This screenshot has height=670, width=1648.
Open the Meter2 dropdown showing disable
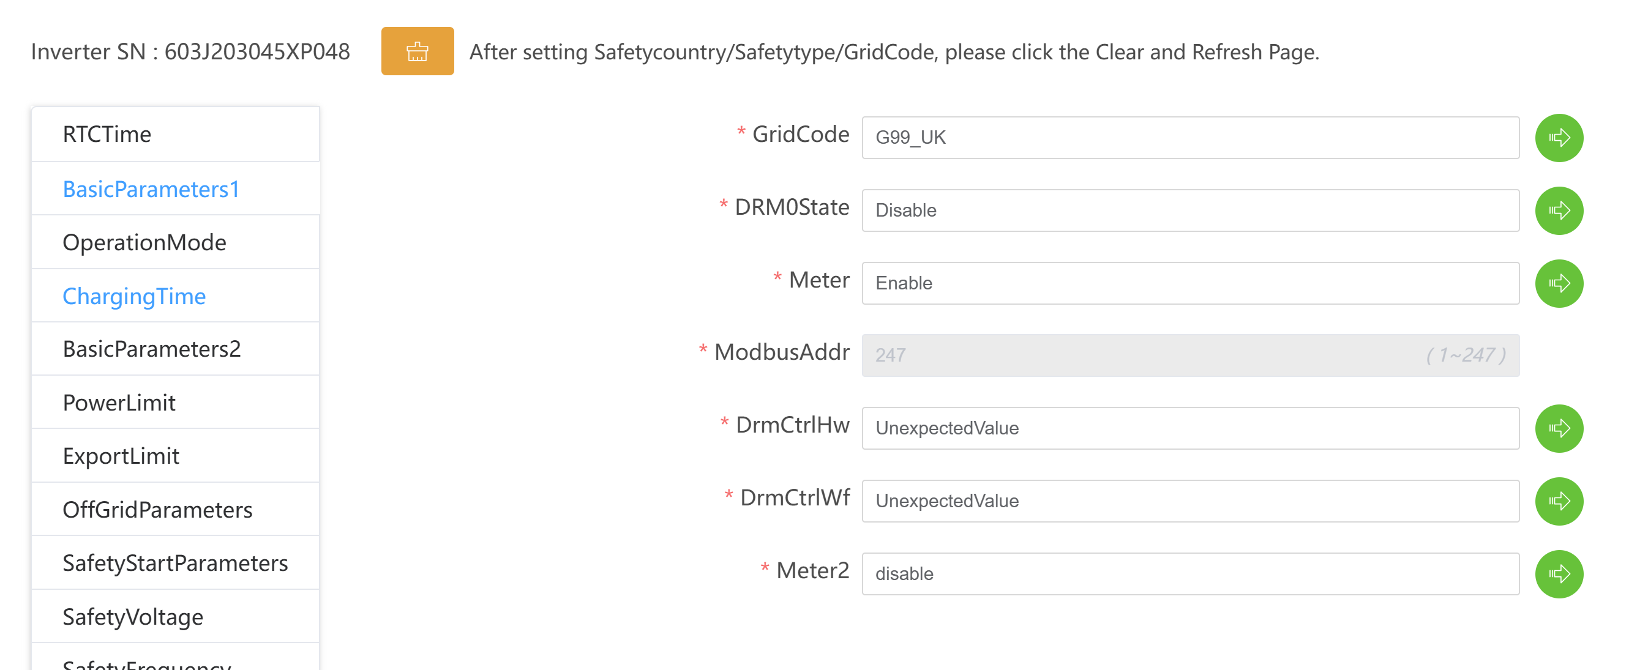point(1190,574)
